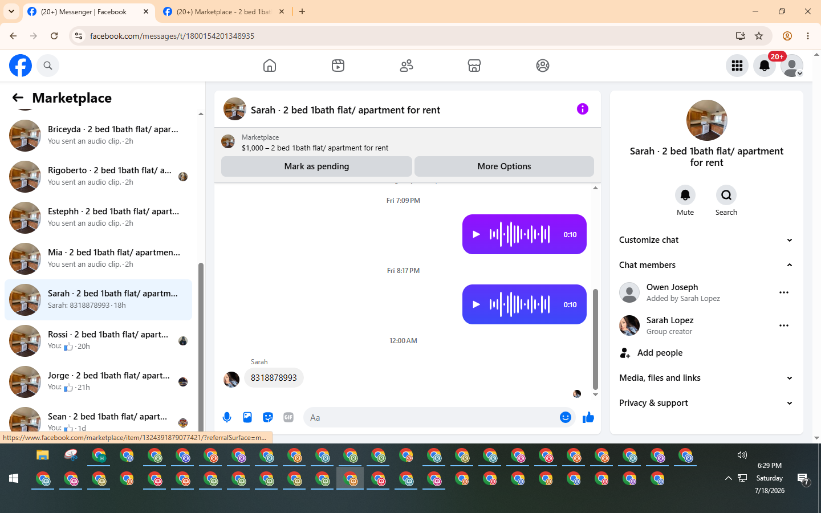Switch to the Marketplace browser tab

coord(224,11)
